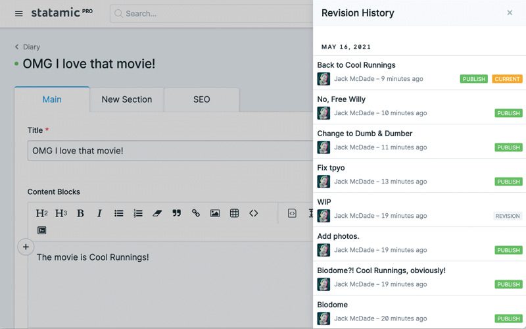The width and height of the screenshot is (526, 329).
Task: Click the plus button to add a block
Action: pyautogui.click(x=26, y=247)
